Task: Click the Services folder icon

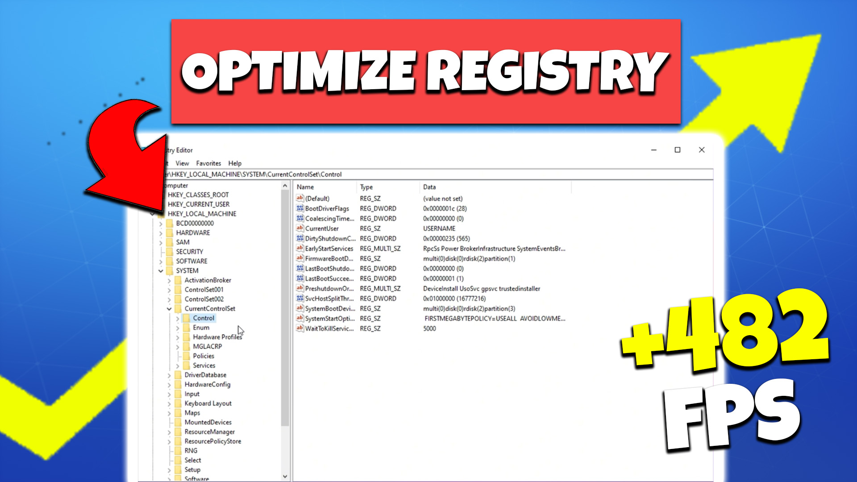Action: (187, 366)
